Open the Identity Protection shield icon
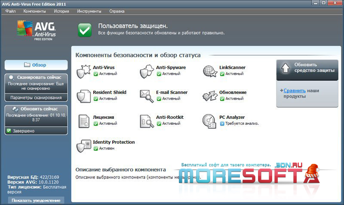 coord(83,146)
